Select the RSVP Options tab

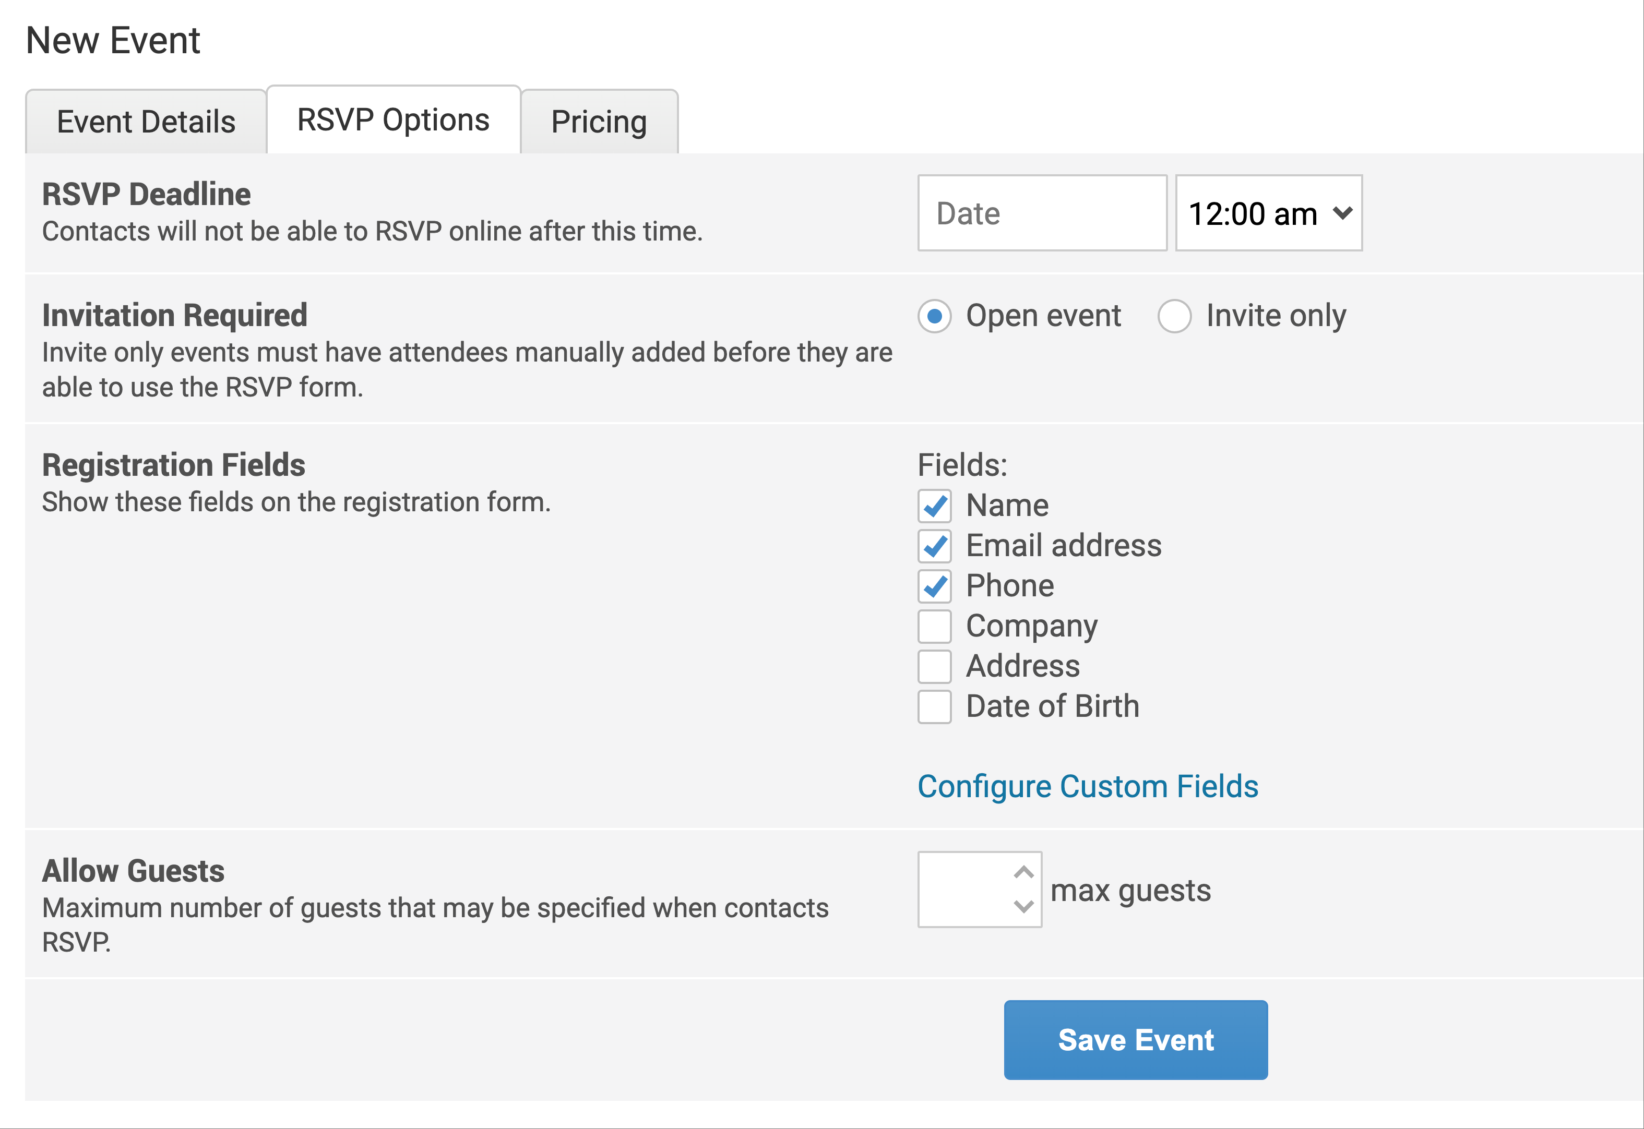(394, 121)
